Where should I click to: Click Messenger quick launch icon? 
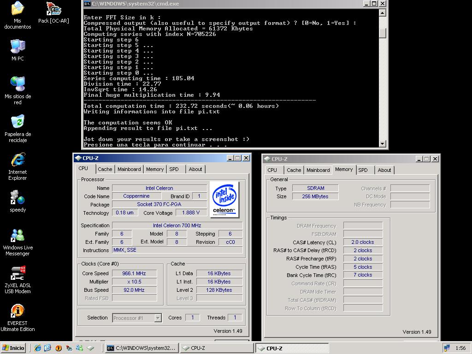pos(79,348)
